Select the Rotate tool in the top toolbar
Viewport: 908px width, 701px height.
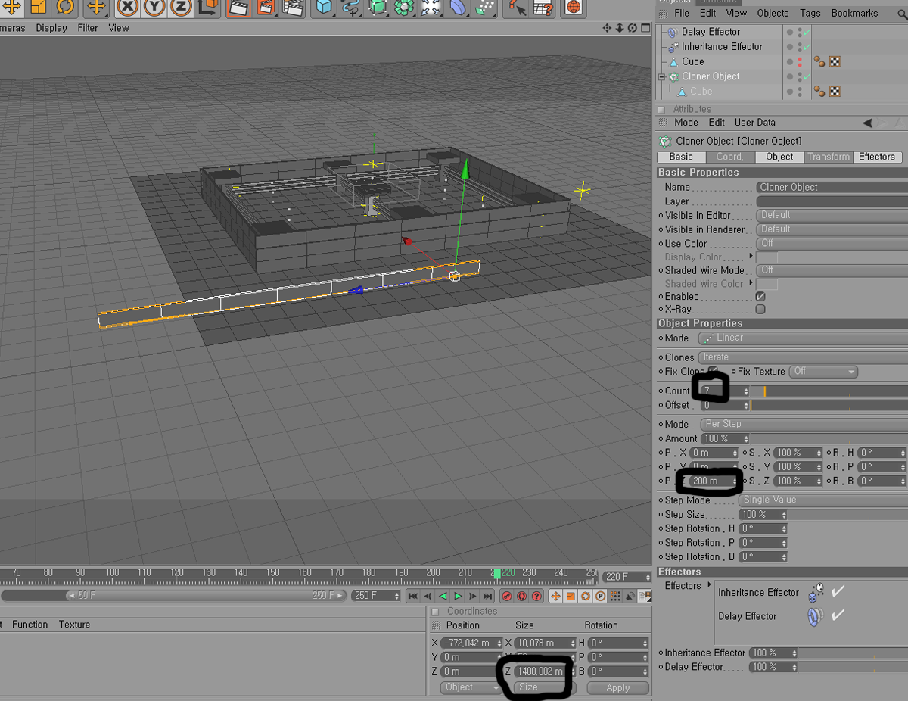(64, 8)
